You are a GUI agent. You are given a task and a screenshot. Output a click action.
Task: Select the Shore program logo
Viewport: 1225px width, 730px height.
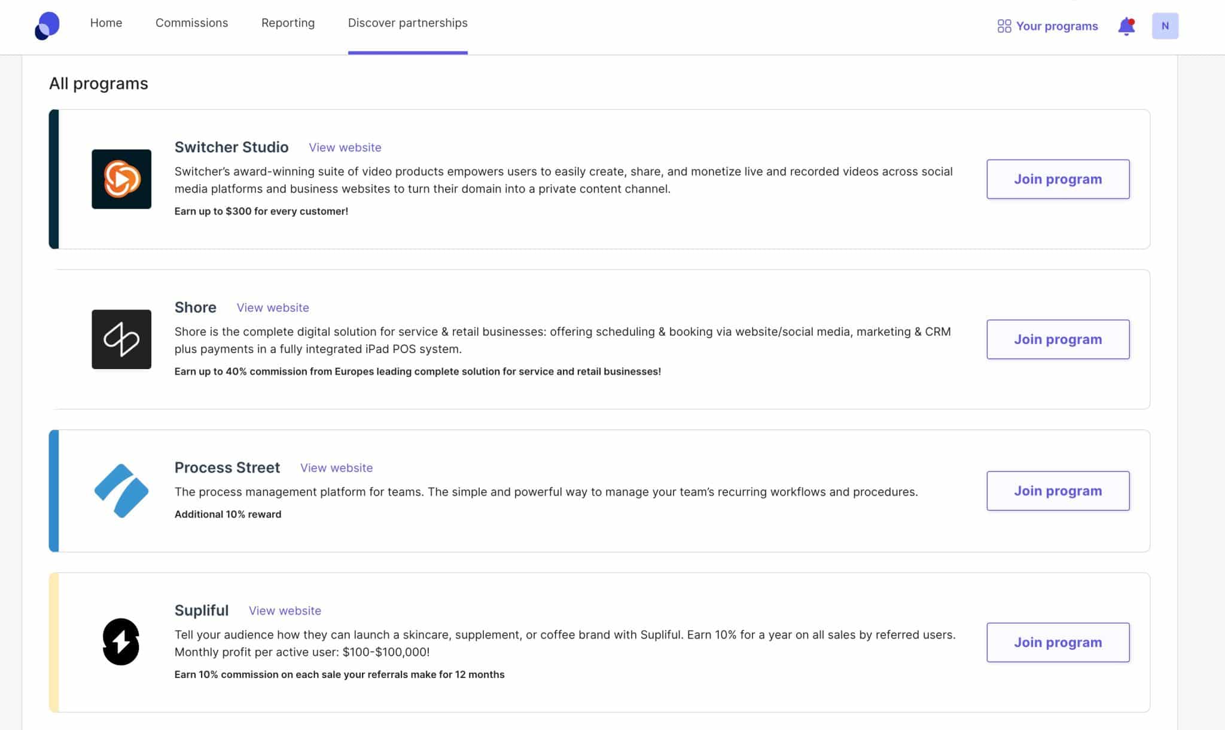pyautogui.click(x=121, y=339)
